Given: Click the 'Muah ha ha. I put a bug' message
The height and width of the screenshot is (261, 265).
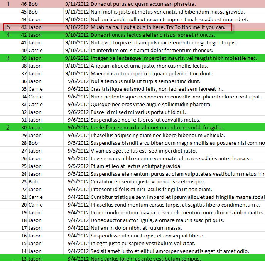Looking at the screenshot, I should coord(158,27).
